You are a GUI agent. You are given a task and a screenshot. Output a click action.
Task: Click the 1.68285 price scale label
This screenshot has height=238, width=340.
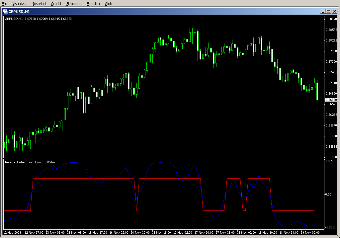click(x=332, y=40)
